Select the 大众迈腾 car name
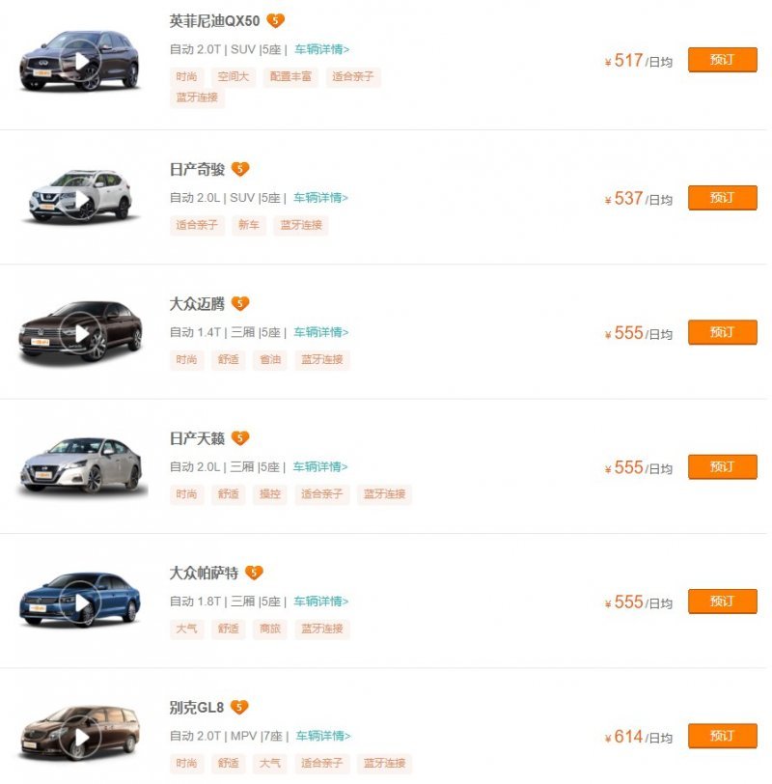The width and height of the screenshot is (772, 784). click(197, 304)
